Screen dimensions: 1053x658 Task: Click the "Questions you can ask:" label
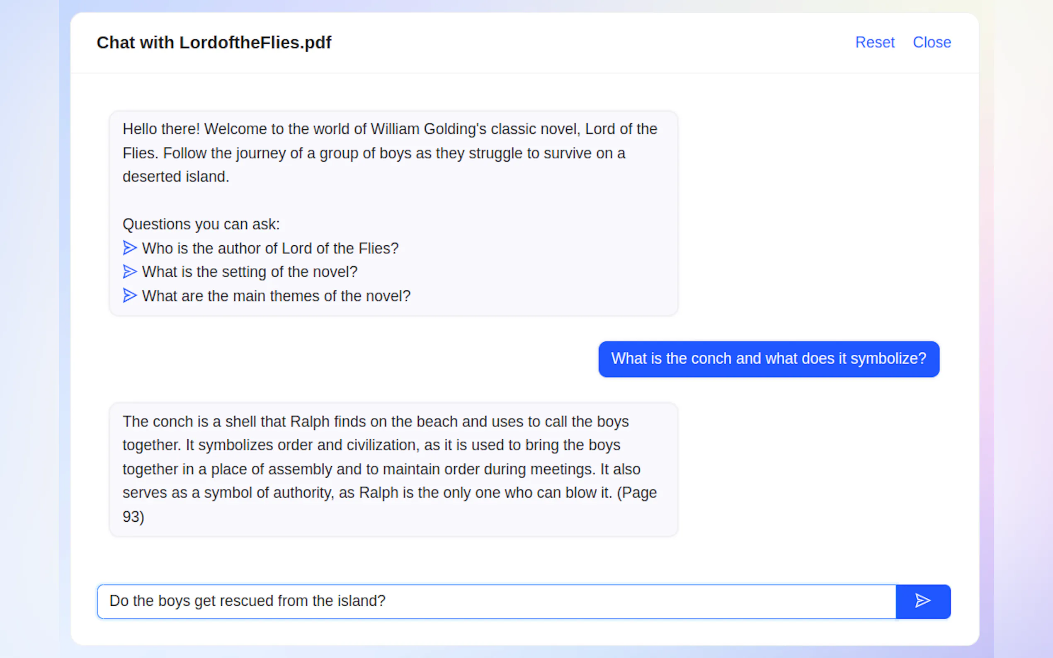coord(201,224)
